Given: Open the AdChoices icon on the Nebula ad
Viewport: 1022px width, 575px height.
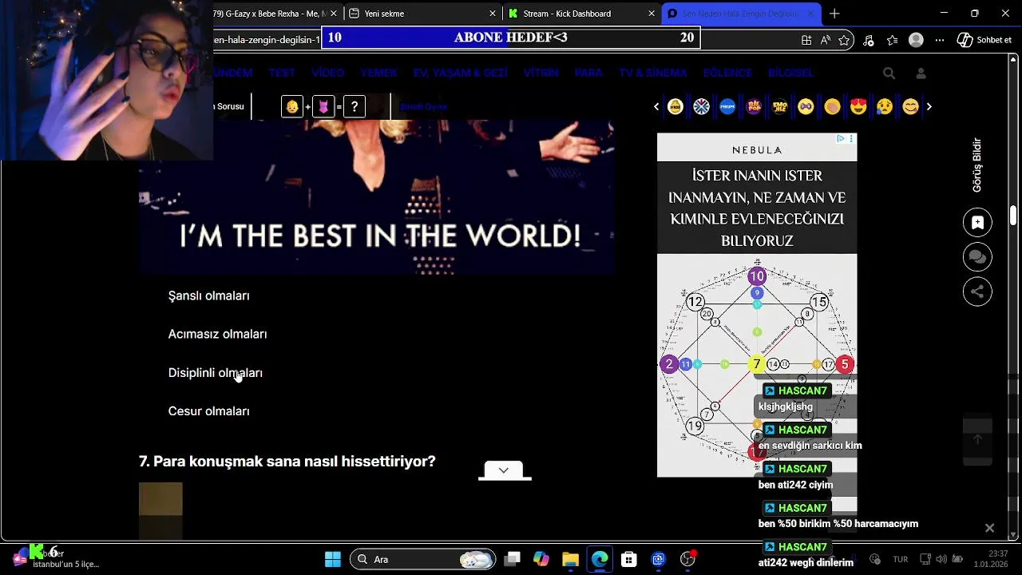Looking at the screenshot, I should [x=841, y=139].
